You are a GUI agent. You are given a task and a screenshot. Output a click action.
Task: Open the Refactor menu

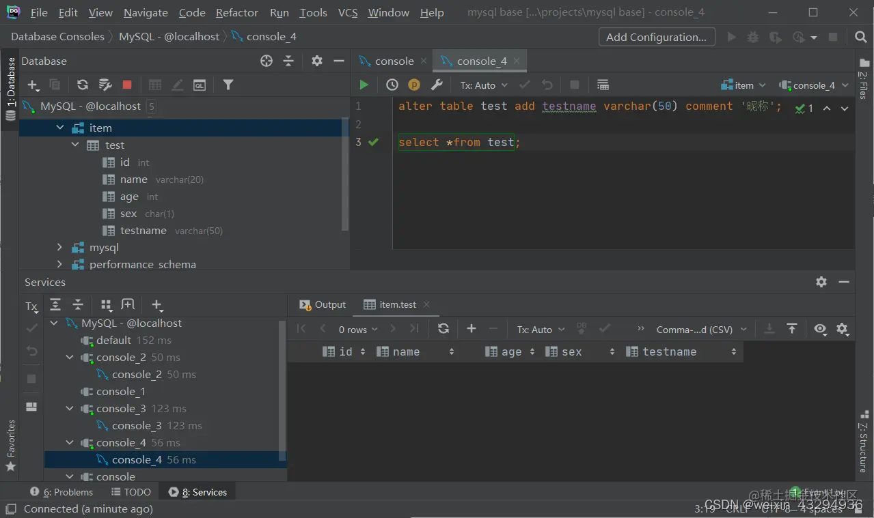(236, 12)
